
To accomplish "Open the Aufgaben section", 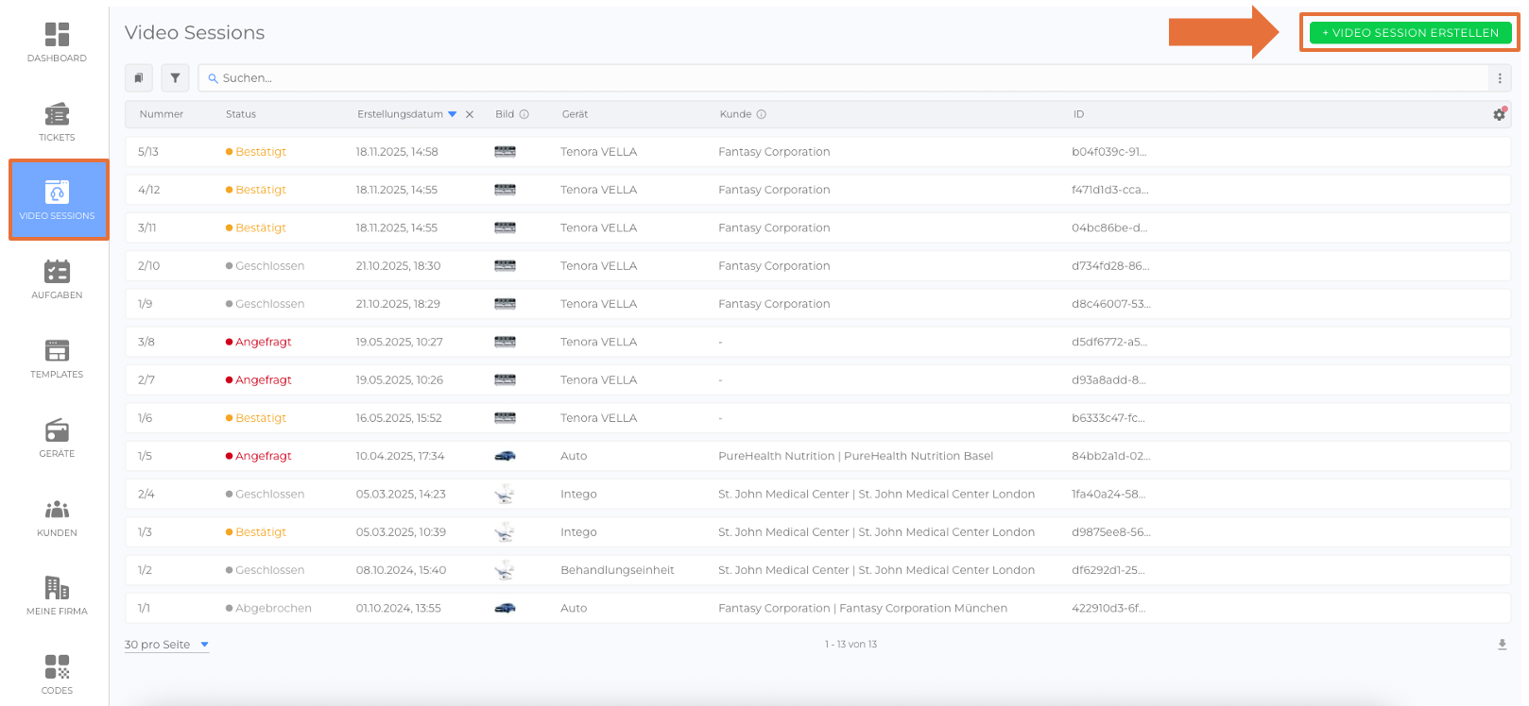I will (x=57, y=279).
